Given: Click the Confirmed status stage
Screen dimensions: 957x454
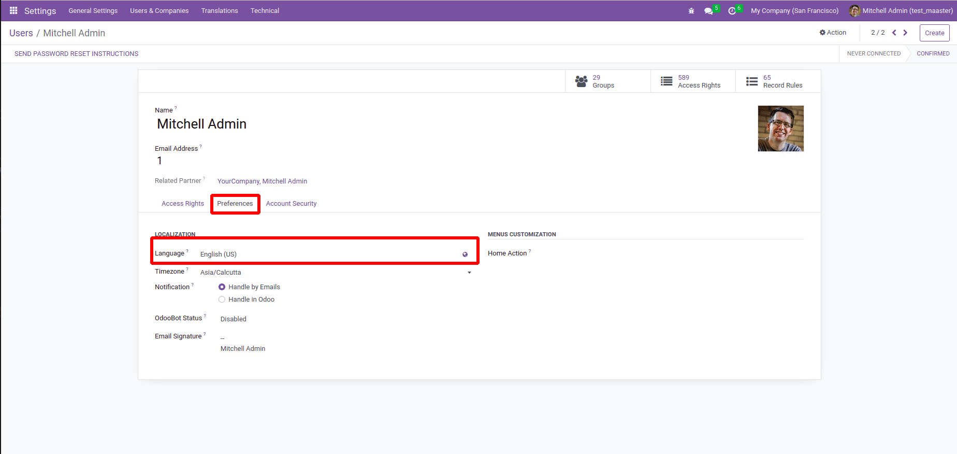Looking at the screenshot, I should pos(933,54).
